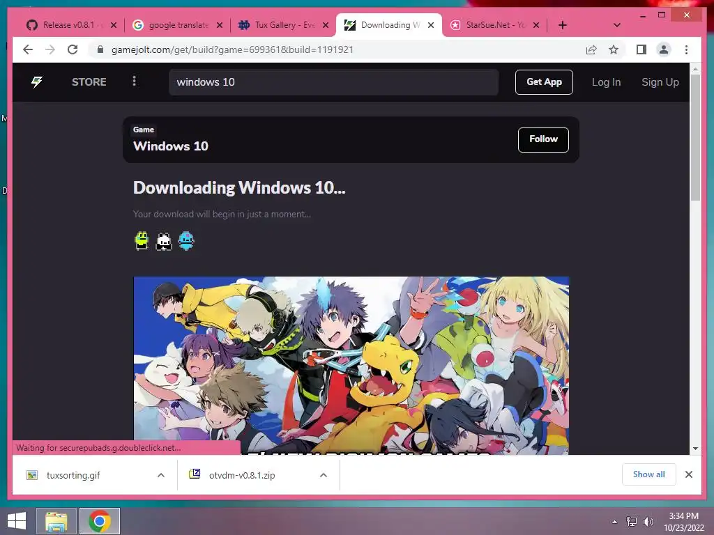This screenshot has width=714, height=535.
Task: Open the otvdm-v0.8.1.zip file icon
Action: [195, 474]
